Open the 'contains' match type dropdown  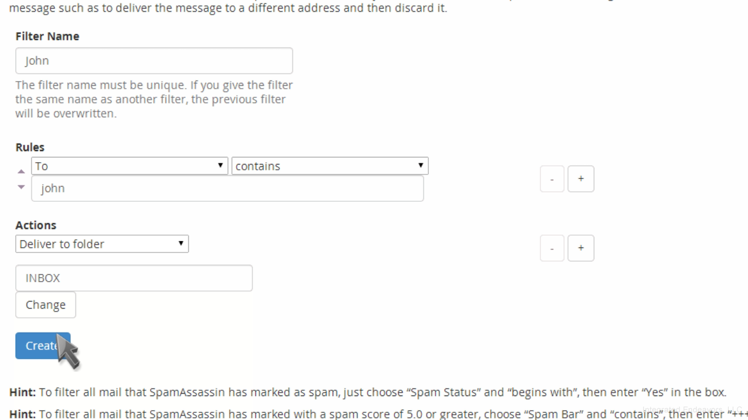click(x=330, y=166)
